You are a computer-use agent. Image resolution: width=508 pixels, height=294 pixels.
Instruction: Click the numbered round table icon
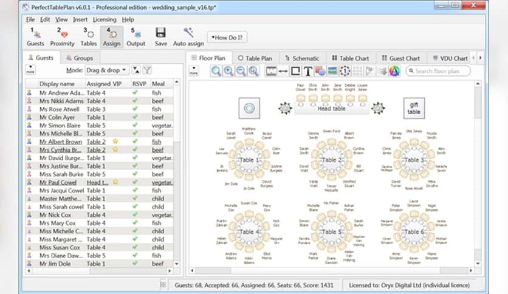(345, 71)
